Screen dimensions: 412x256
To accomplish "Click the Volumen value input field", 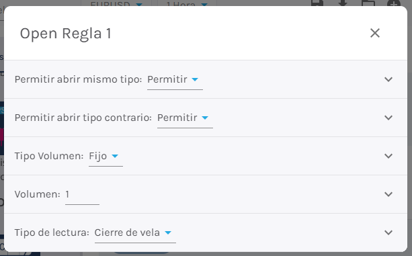I will [x=82, y=195].
